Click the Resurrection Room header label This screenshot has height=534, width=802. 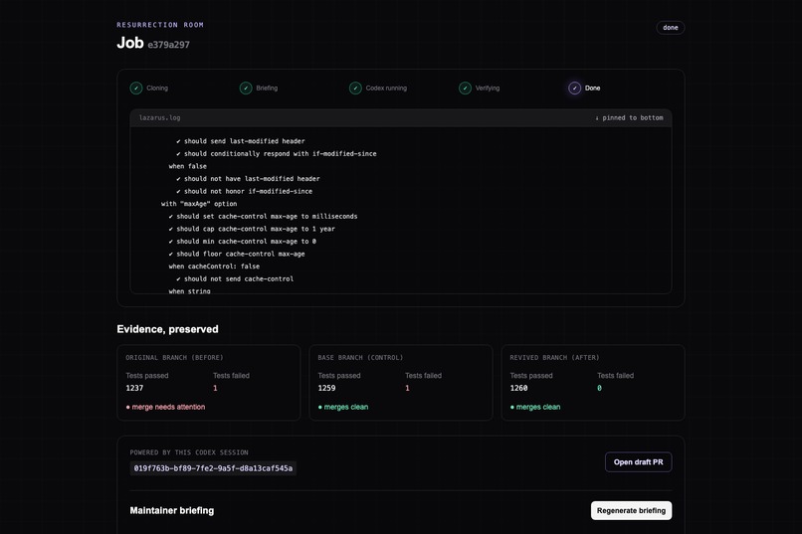[x=160, y=25]
